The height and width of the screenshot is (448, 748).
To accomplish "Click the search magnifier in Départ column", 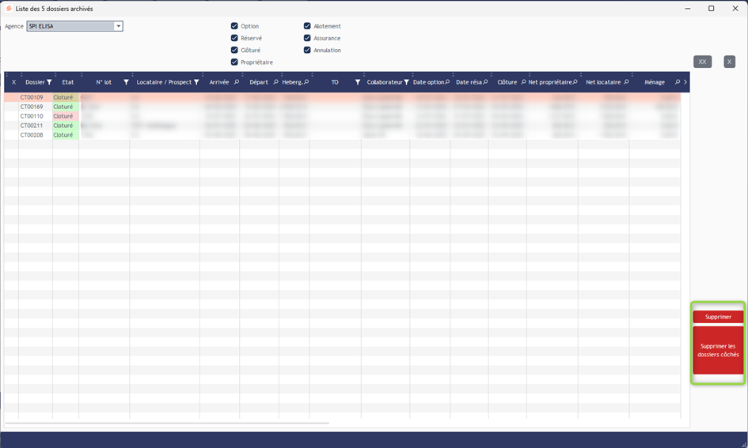I will pyautogui.click(x=275, y=82).
